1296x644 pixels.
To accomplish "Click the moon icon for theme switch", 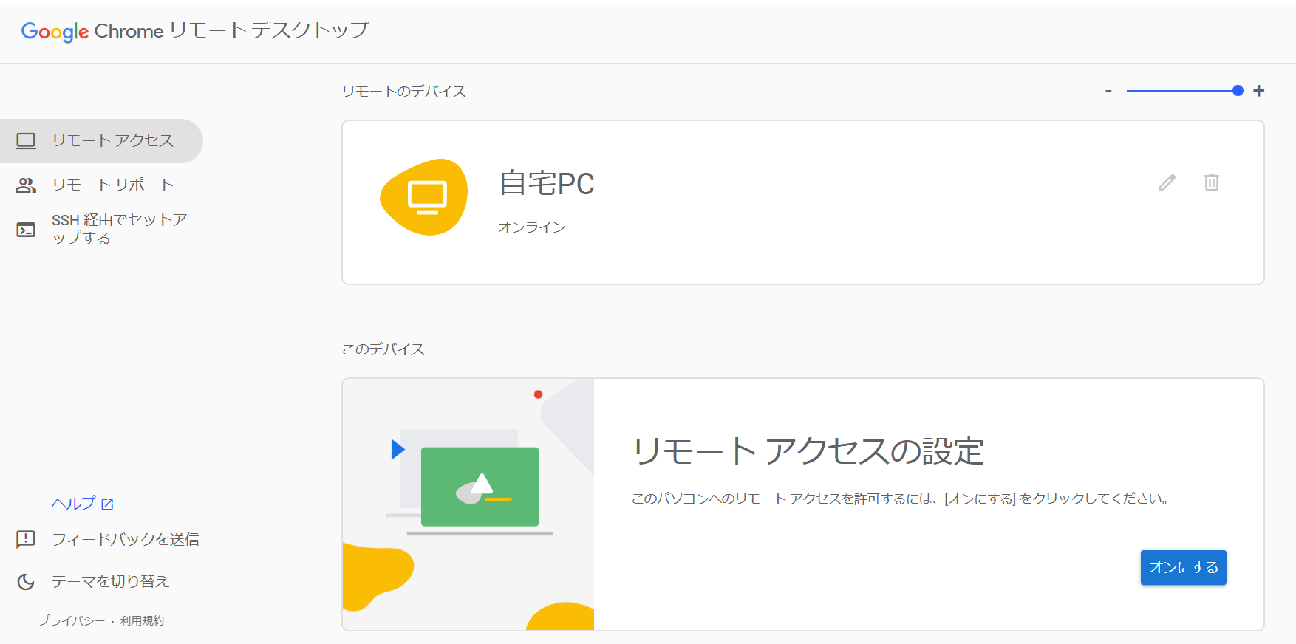I will (x=26, y=582).
